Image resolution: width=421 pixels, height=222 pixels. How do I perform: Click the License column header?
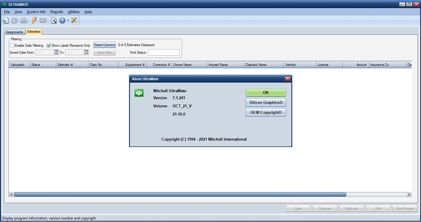click(329, 65)
